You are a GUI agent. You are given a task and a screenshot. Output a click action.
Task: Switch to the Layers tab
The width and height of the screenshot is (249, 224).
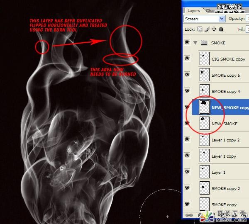pyautogui.click(x=193, y=11)
